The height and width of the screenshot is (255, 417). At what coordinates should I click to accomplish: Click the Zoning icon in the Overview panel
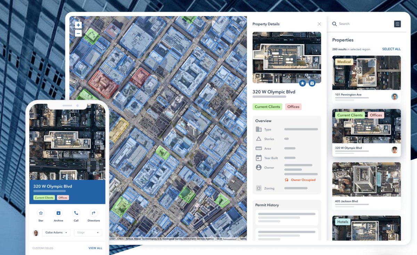259,188
